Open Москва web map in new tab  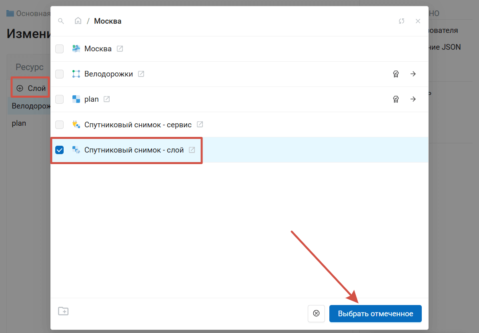click(120, 49)
